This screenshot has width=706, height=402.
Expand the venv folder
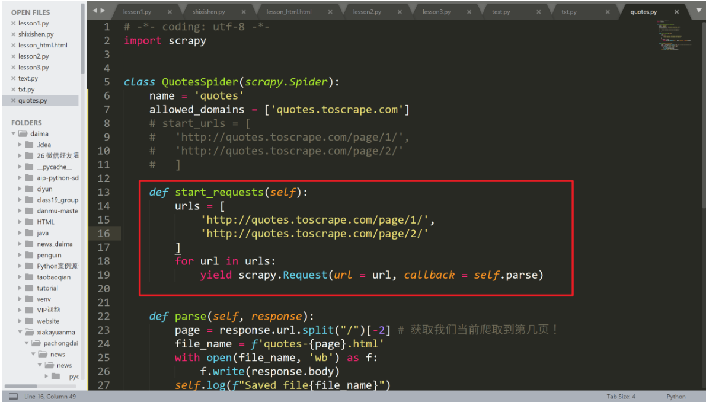[x=20, y=299]
